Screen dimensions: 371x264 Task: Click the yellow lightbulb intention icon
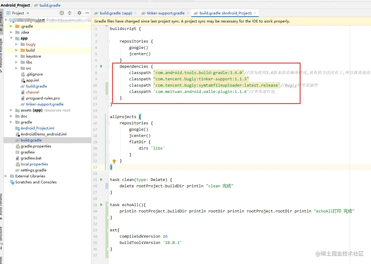pyautogui.click(x=114, y=161)
